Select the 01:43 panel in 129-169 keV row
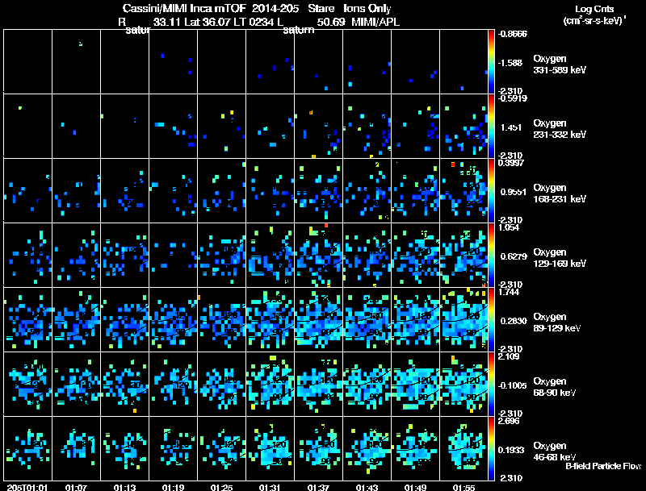 click(367, 255)
